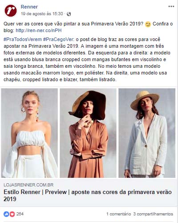This screenshot has width=178, height=223.
Task: Show the 1 comentário link
Action: (x=119, y=214)
